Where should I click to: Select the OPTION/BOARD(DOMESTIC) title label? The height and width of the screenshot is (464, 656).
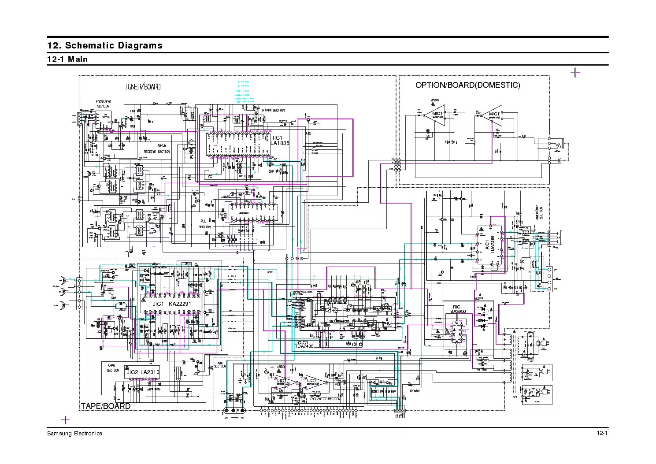coord(467,85)
